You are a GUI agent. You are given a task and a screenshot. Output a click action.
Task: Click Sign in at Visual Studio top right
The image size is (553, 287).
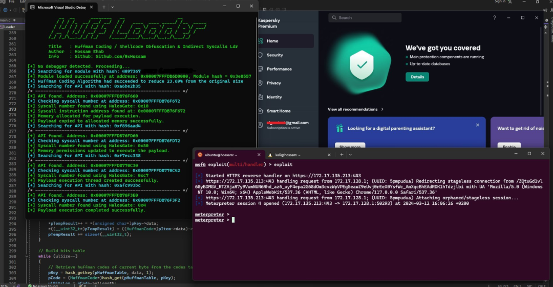pos(500,2)
